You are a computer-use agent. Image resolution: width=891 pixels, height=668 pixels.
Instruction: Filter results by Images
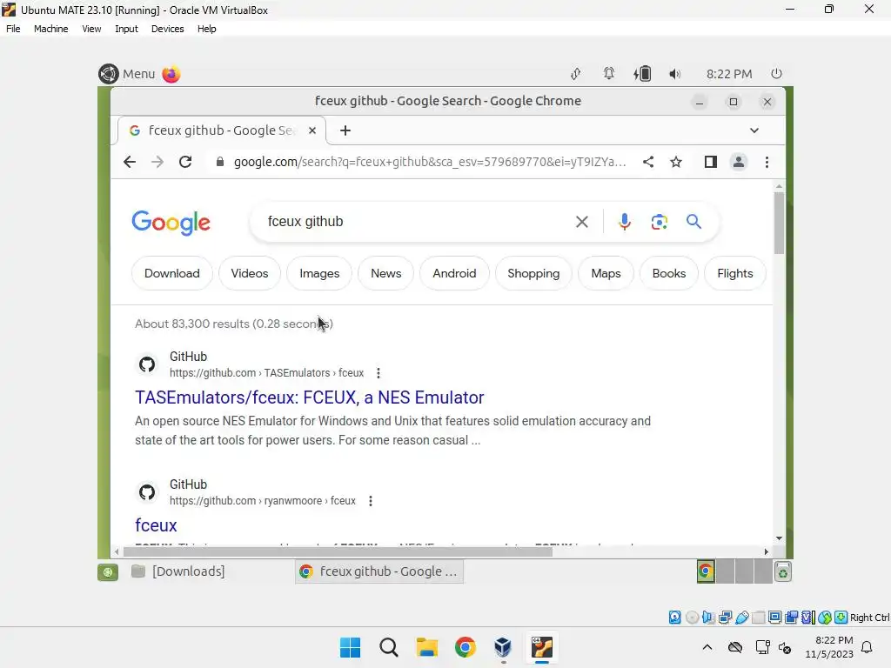319,274
